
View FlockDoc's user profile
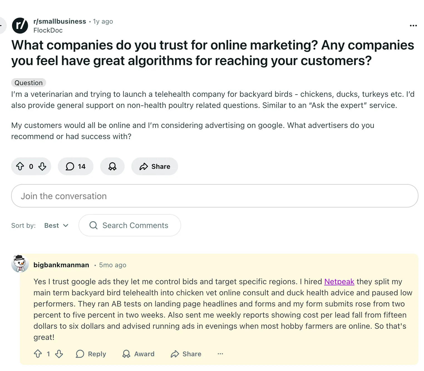point(48,30)
